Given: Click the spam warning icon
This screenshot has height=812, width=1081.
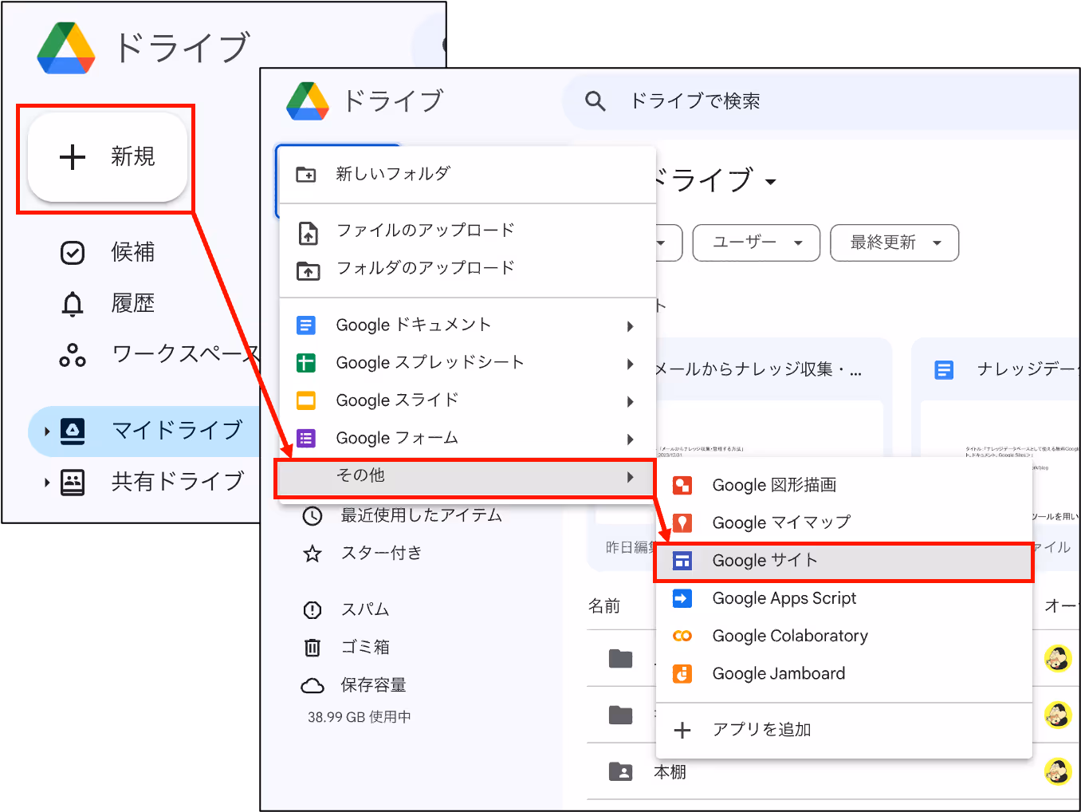Looking at the screenshot, I should tap(313, 610).
